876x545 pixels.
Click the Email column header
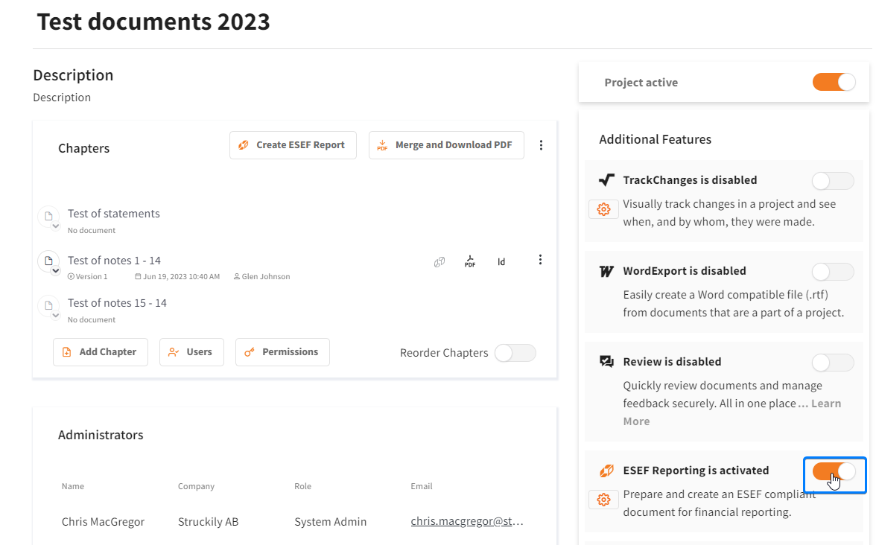pos(422,486)
